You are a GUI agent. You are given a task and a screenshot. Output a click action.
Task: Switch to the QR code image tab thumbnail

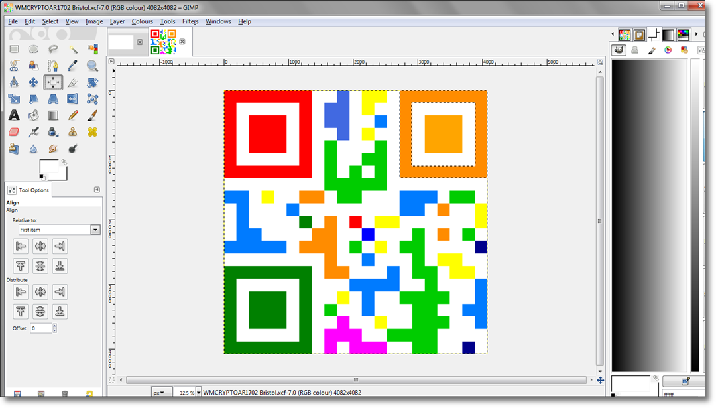coord(163,42)
